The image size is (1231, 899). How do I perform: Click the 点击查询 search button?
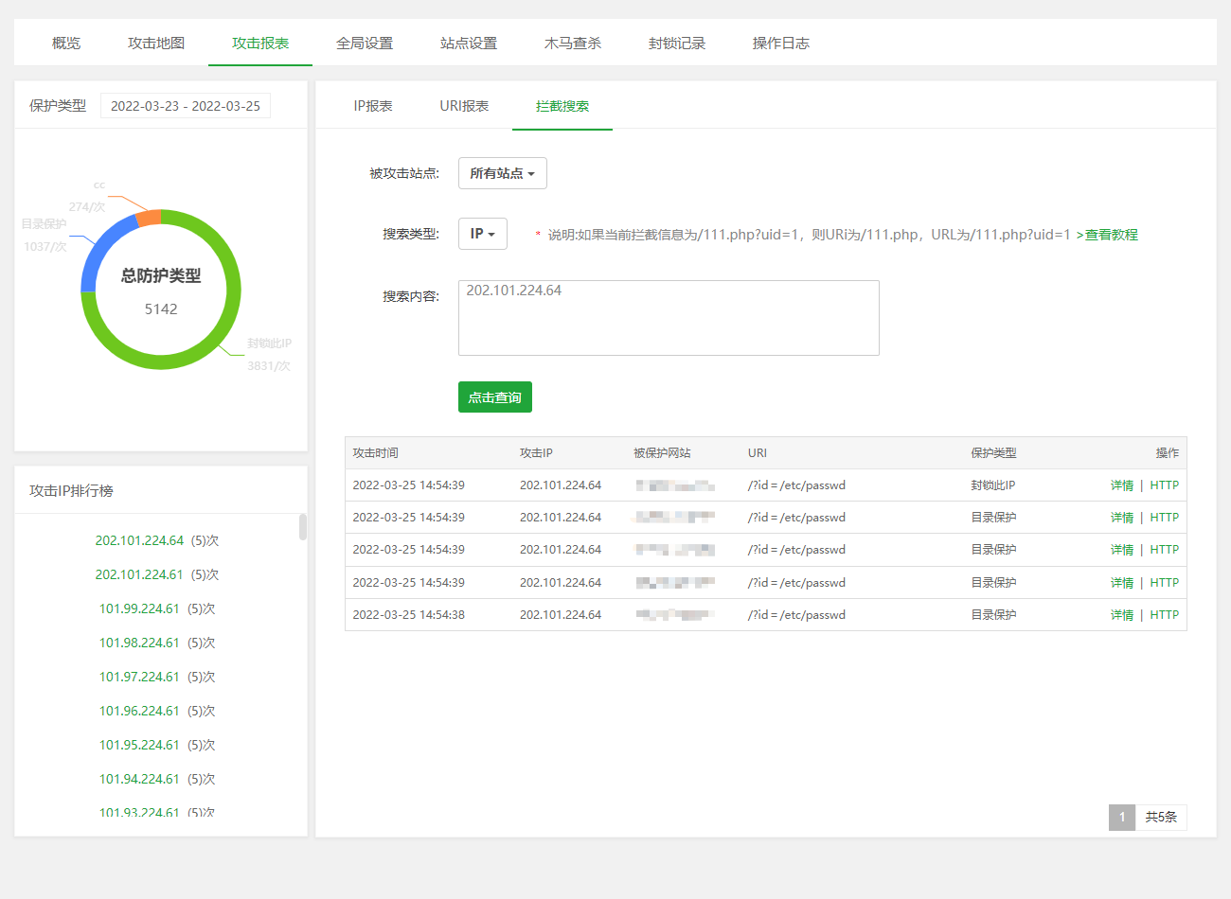[x=494, y=397]
